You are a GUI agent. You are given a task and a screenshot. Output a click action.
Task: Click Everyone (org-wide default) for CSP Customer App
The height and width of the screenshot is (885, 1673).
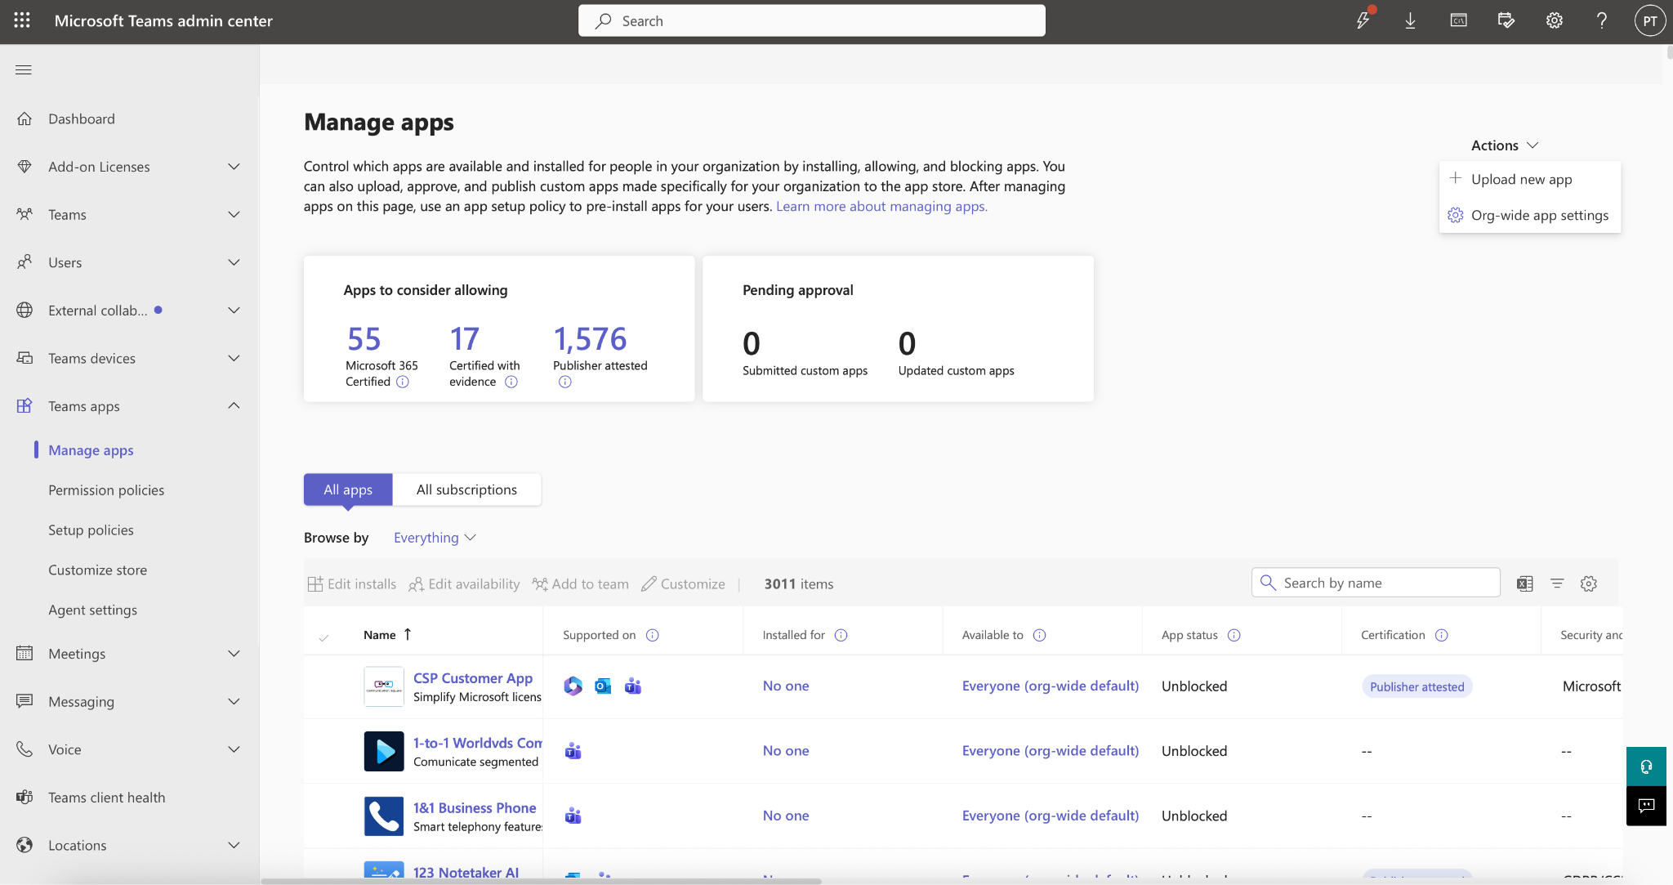[1051, 686]
